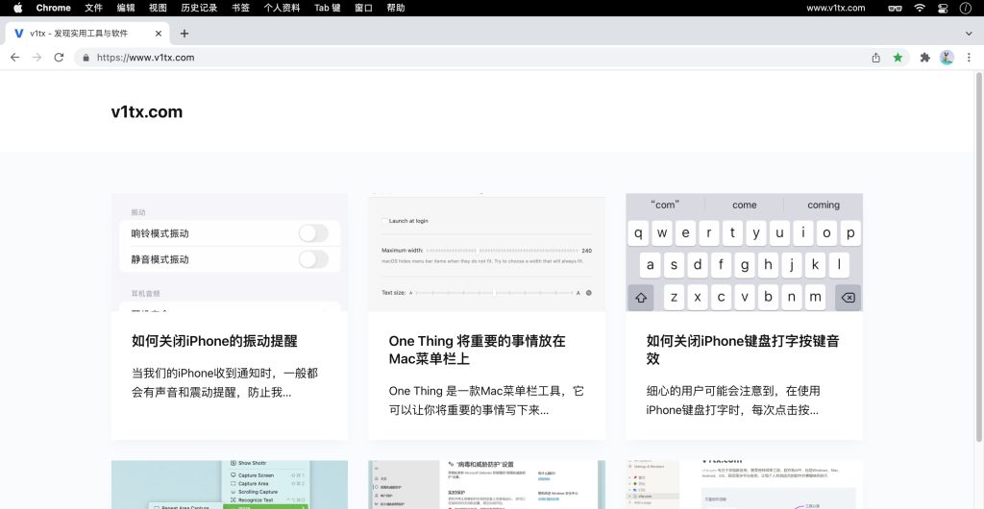Open the bottom-right v1tx.com page thumbnail
984x509 pixels.
click(745, 485)
